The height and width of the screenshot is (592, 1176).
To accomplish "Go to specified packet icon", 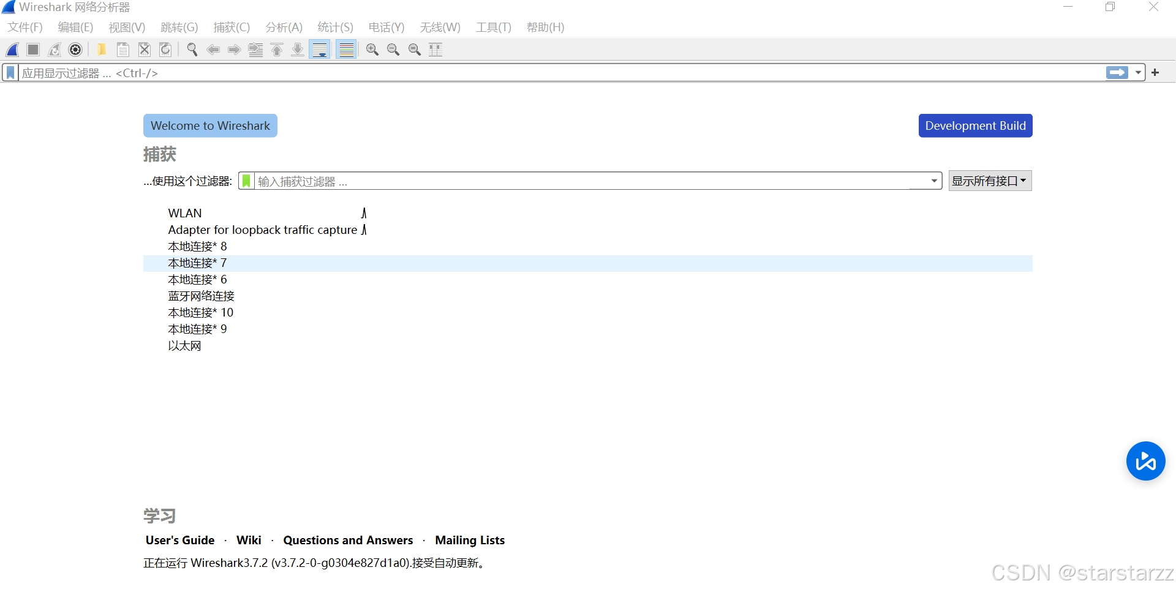I will [255, 50].
